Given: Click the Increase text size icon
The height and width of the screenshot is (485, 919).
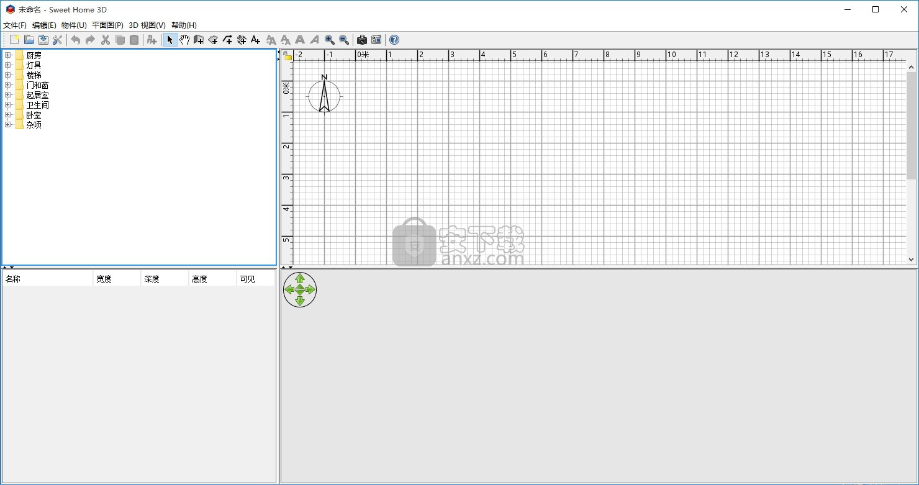Looking at the screenshot, I should (271, 40).
